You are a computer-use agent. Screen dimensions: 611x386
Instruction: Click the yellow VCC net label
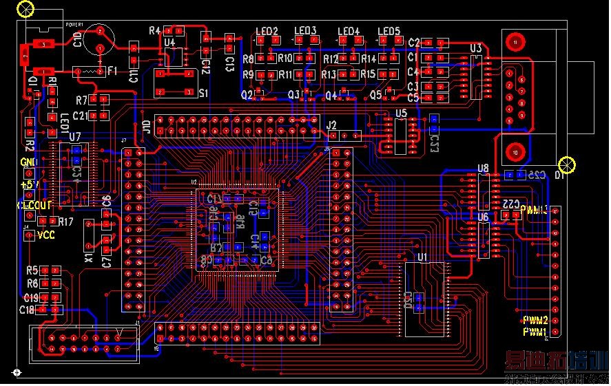tap(46, 235)
